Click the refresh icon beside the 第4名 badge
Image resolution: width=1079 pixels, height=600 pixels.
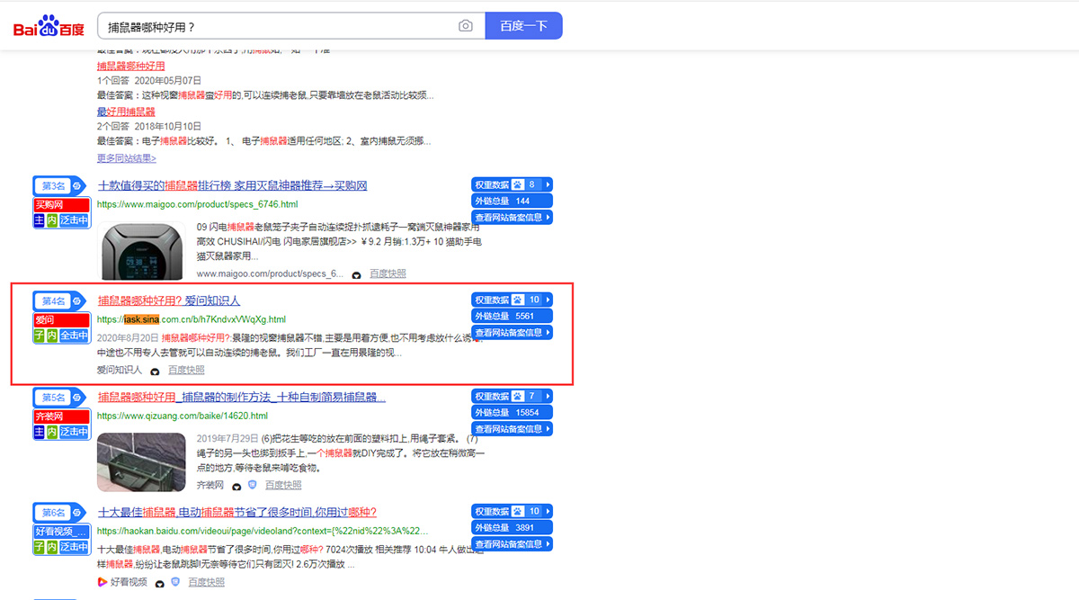click(76, 302)
